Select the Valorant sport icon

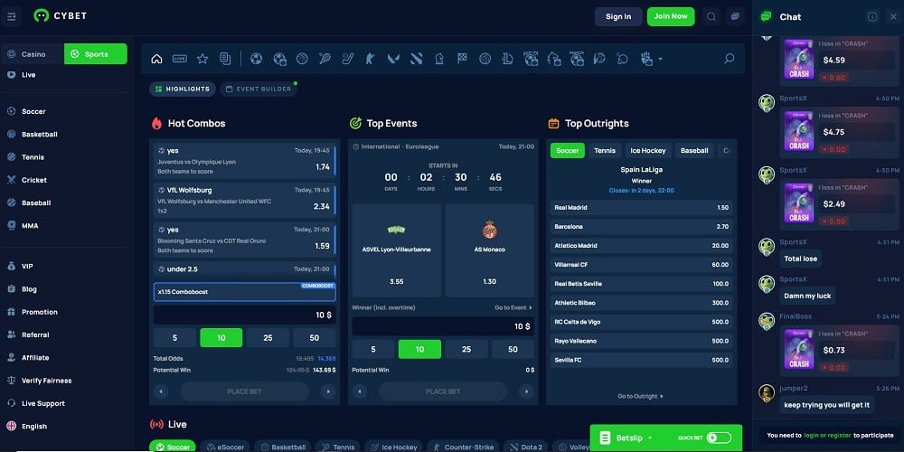coord(393,59)
